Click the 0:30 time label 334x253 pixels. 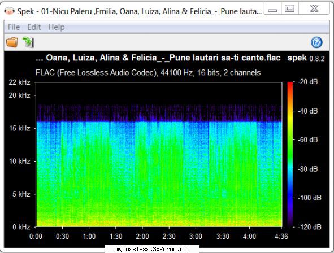click(62, 237)
